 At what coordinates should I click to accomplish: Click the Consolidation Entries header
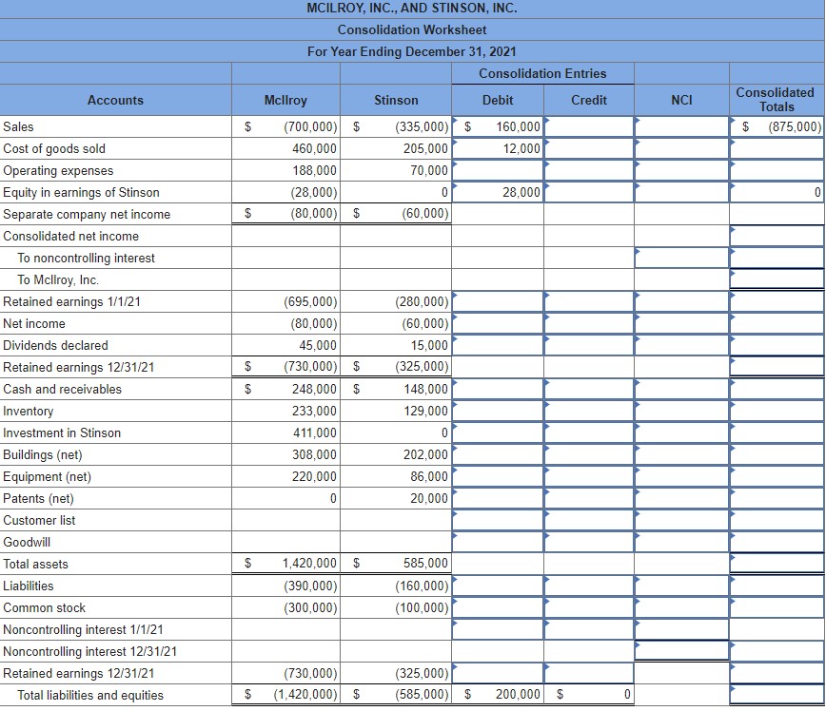(x=542, y=73)
